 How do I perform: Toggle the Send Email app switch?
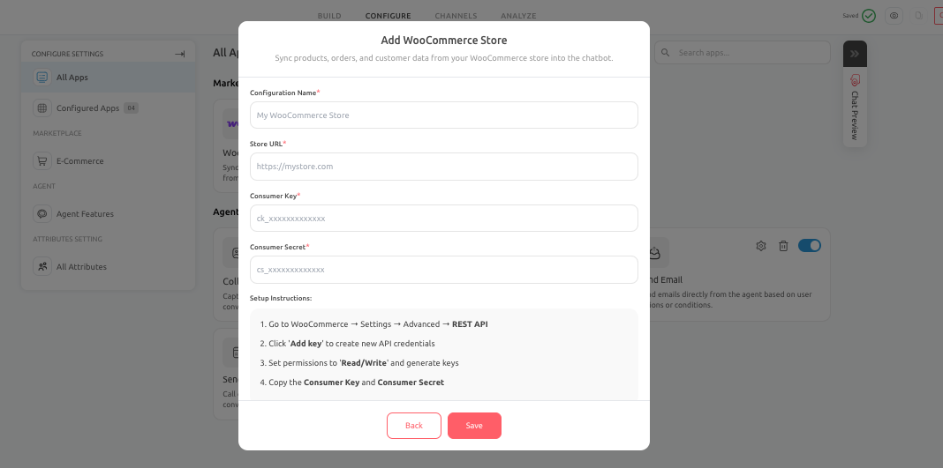click(x=810, y=245)
